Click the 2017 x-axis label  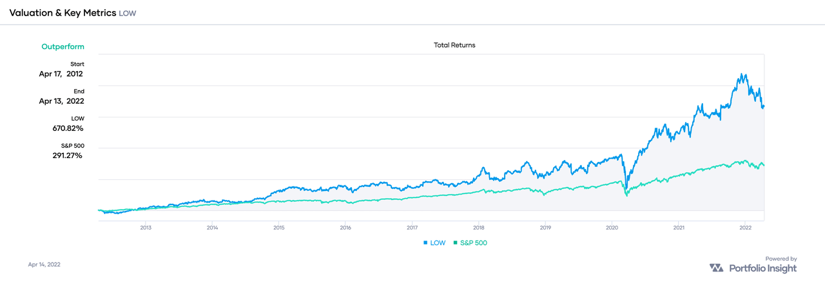tap(412, 228)
